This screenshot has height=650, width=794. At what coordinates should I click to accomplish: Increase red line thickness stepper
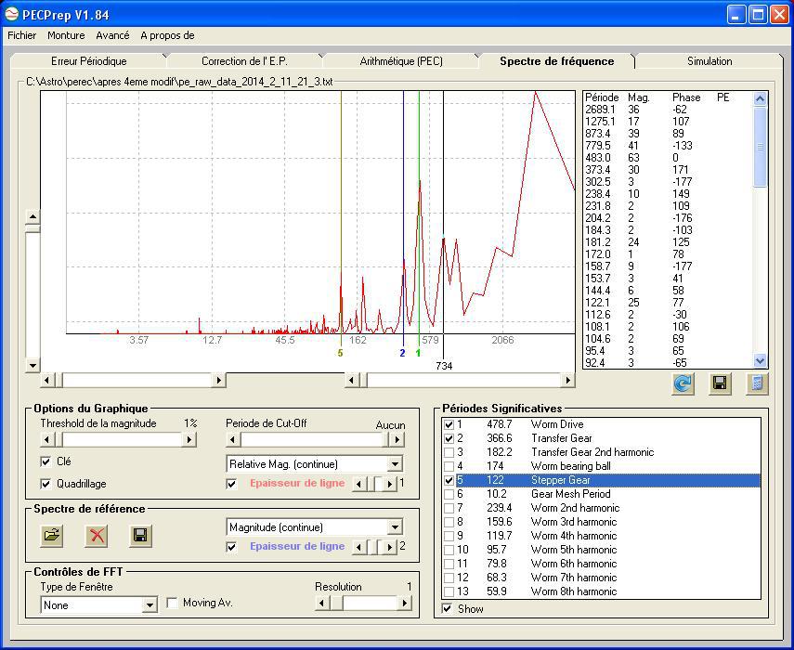389,484
